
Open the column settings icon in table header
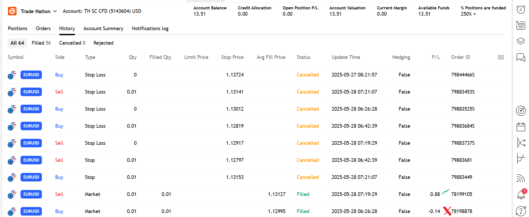click(501, 57)
